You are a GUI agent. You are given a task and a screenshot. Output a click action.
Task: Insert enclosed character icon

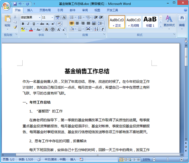[53, 29]
